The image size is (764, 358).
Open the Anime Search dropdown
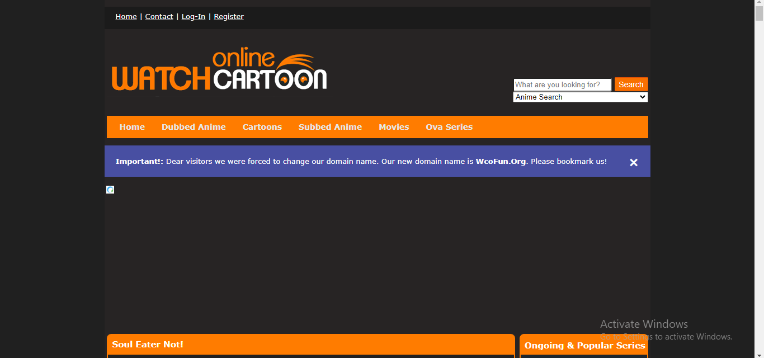[581, 97]
